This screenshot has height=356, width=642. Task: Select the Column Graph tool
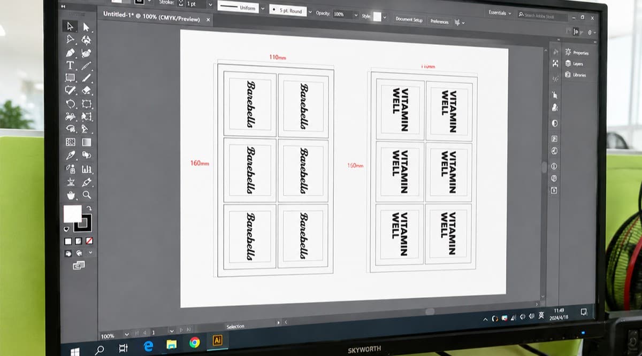click(87, 169)
